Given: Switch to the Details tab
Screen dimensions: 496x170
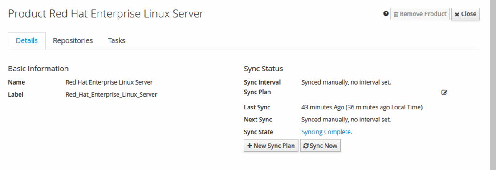Looking at the screenshot, I should pos(27,41).
